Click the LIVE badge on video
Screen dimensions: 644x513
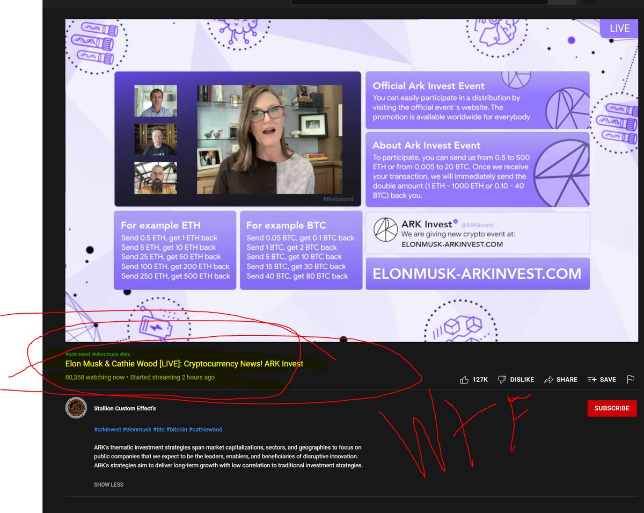pyautogui.click(x=619, y=28)
